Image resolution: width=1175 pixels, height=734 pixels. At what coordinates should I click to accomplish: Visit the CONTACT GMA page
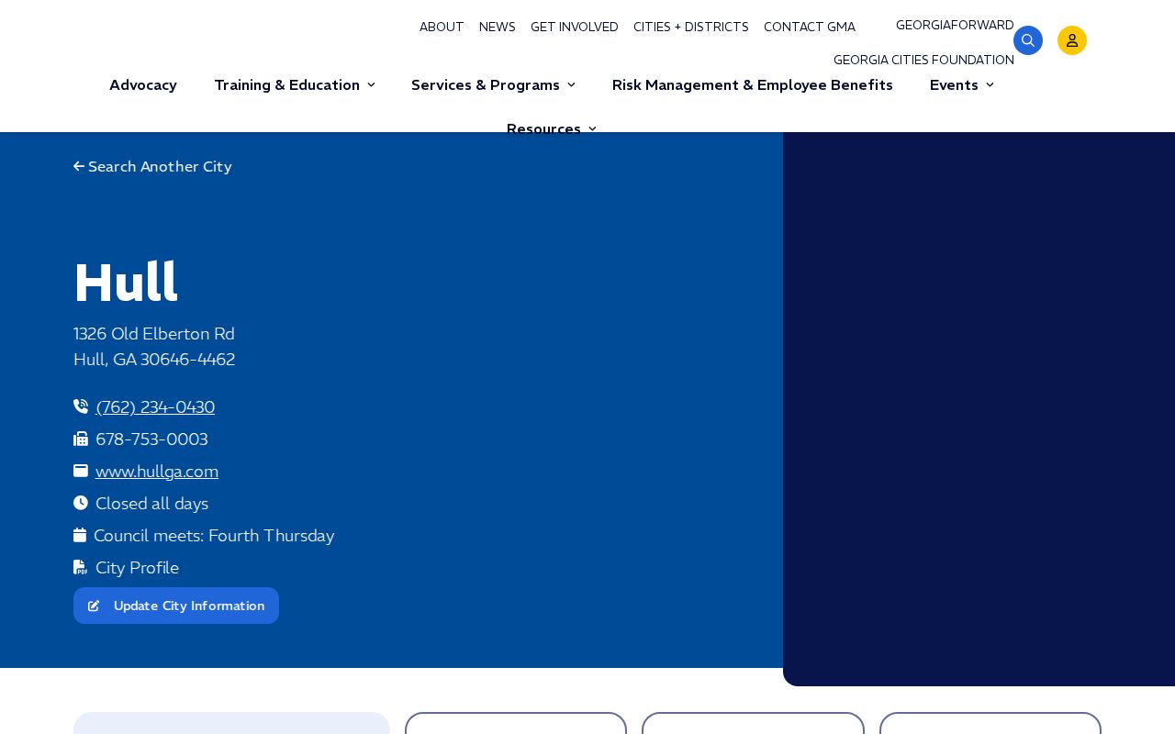tap(810, 28)
